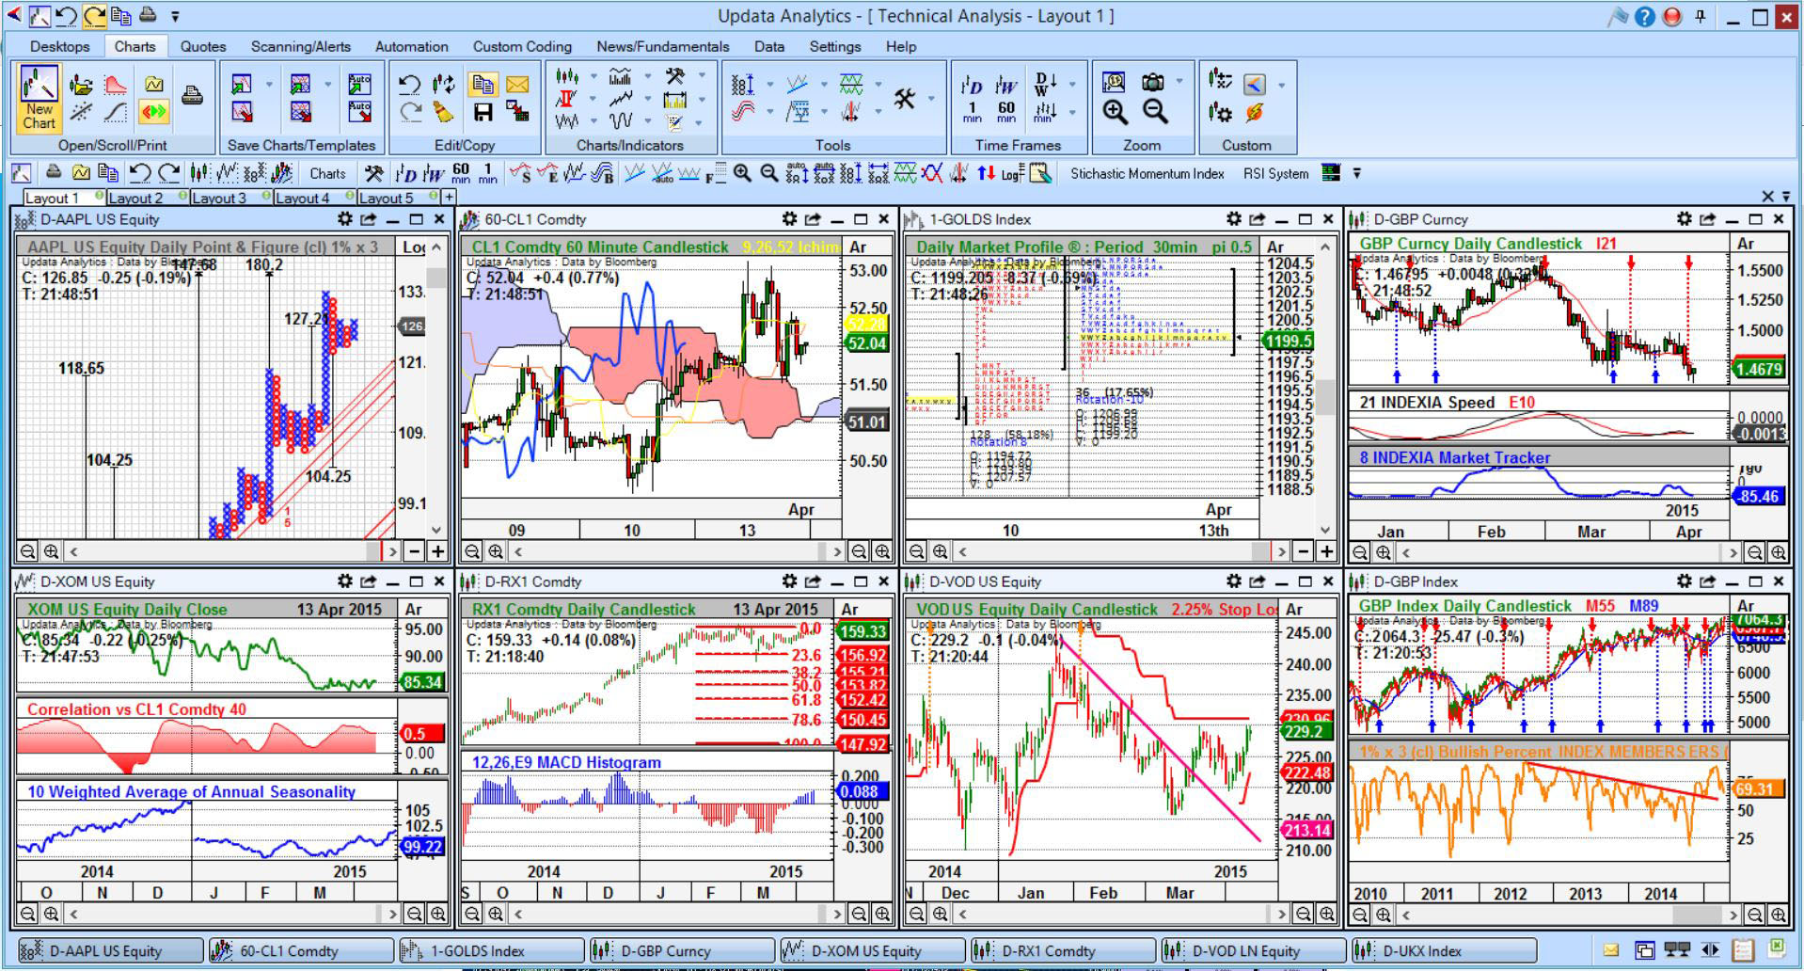Open settings gear of D-VOD US Equity chart
Image resolution: width=1804 pixels, height=971 pixels.
tap(1234, 581)
